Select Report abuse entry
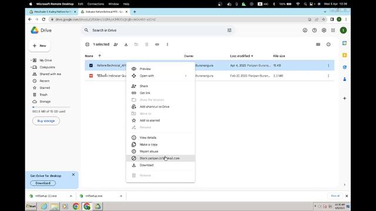 click(x=160, y=151)
